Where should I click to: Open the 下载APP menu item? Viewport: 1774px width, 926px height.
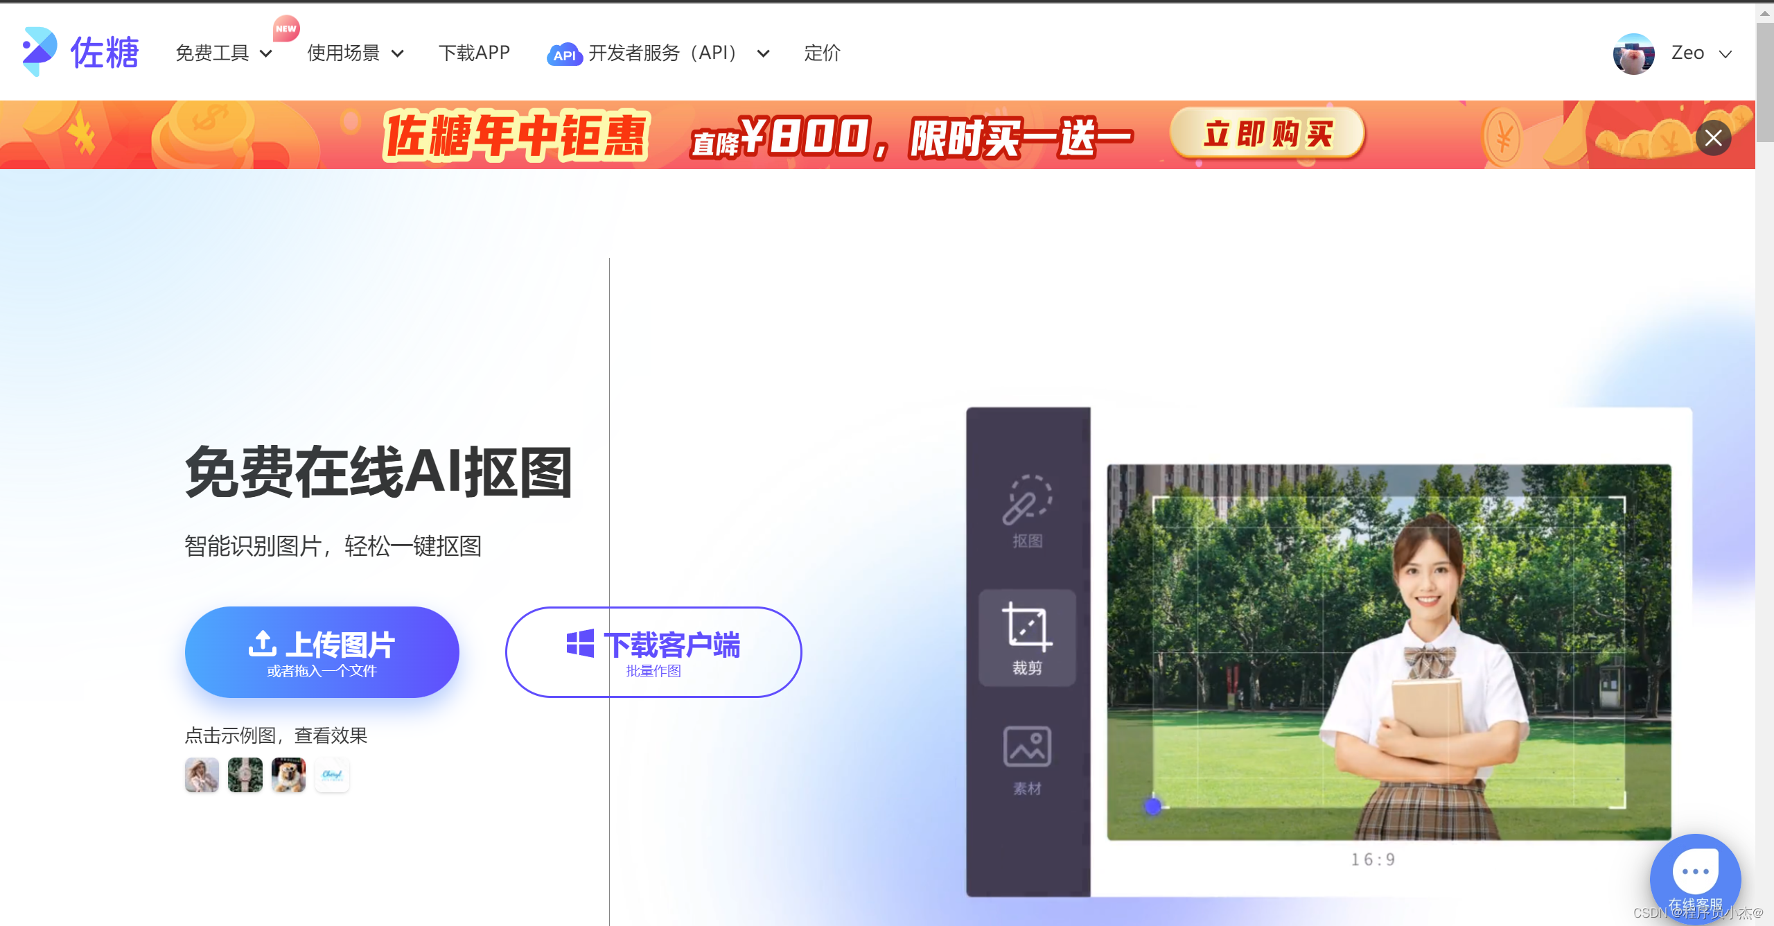pyautogui.click(x=474, y=53)
